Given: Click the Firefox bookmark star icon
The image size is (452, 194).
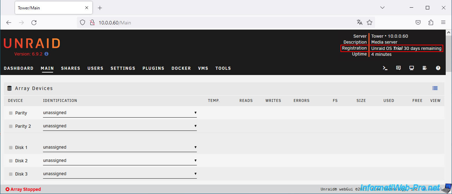Looking at the screenshot, I should [370, 23].
